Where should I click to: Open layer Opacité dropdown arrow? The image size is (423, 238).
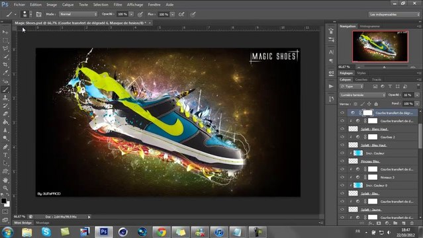tap(417, 95)
